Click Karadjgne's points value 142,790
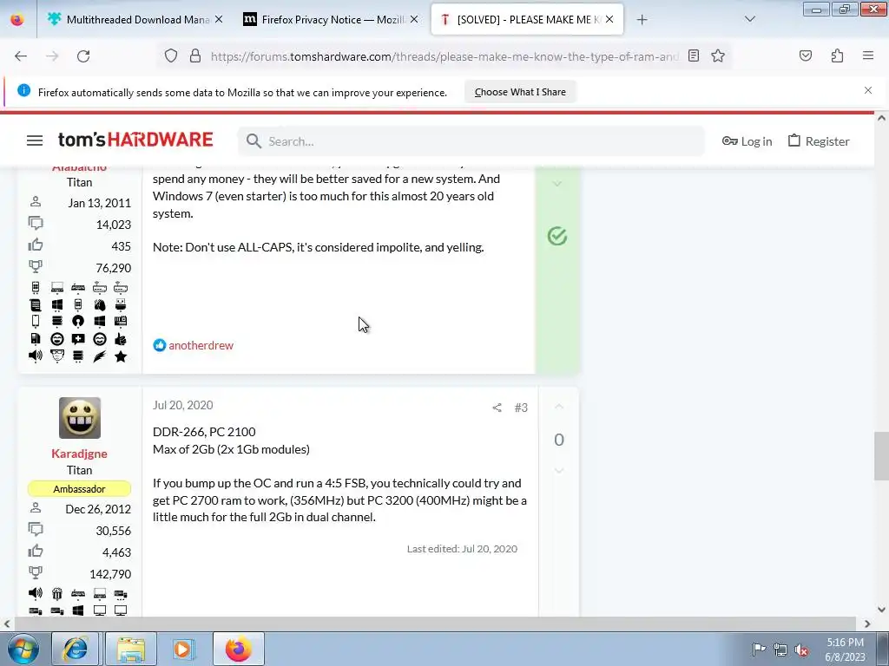The width and height of the screenshot is (889, 666). [110, 574]
